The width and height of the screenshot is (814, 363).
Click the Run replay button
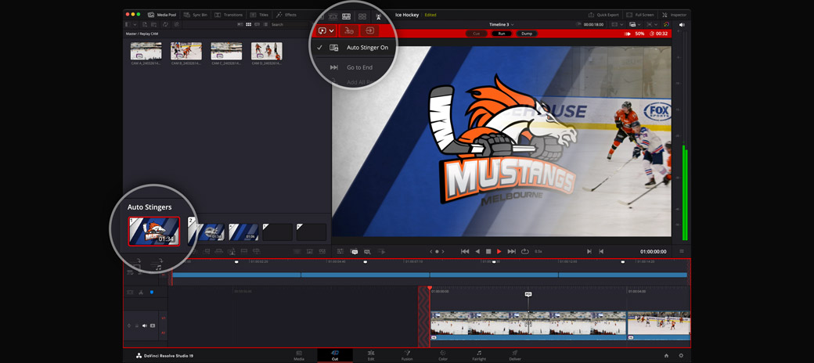pyautogui.click(x=502, y=34)
